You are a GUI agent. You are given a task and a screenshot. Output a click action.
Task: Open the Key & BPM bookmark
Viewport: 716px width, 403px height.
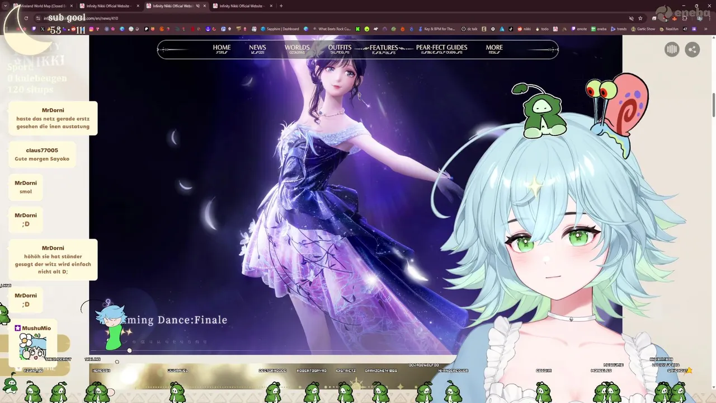[x=437, y=29]
